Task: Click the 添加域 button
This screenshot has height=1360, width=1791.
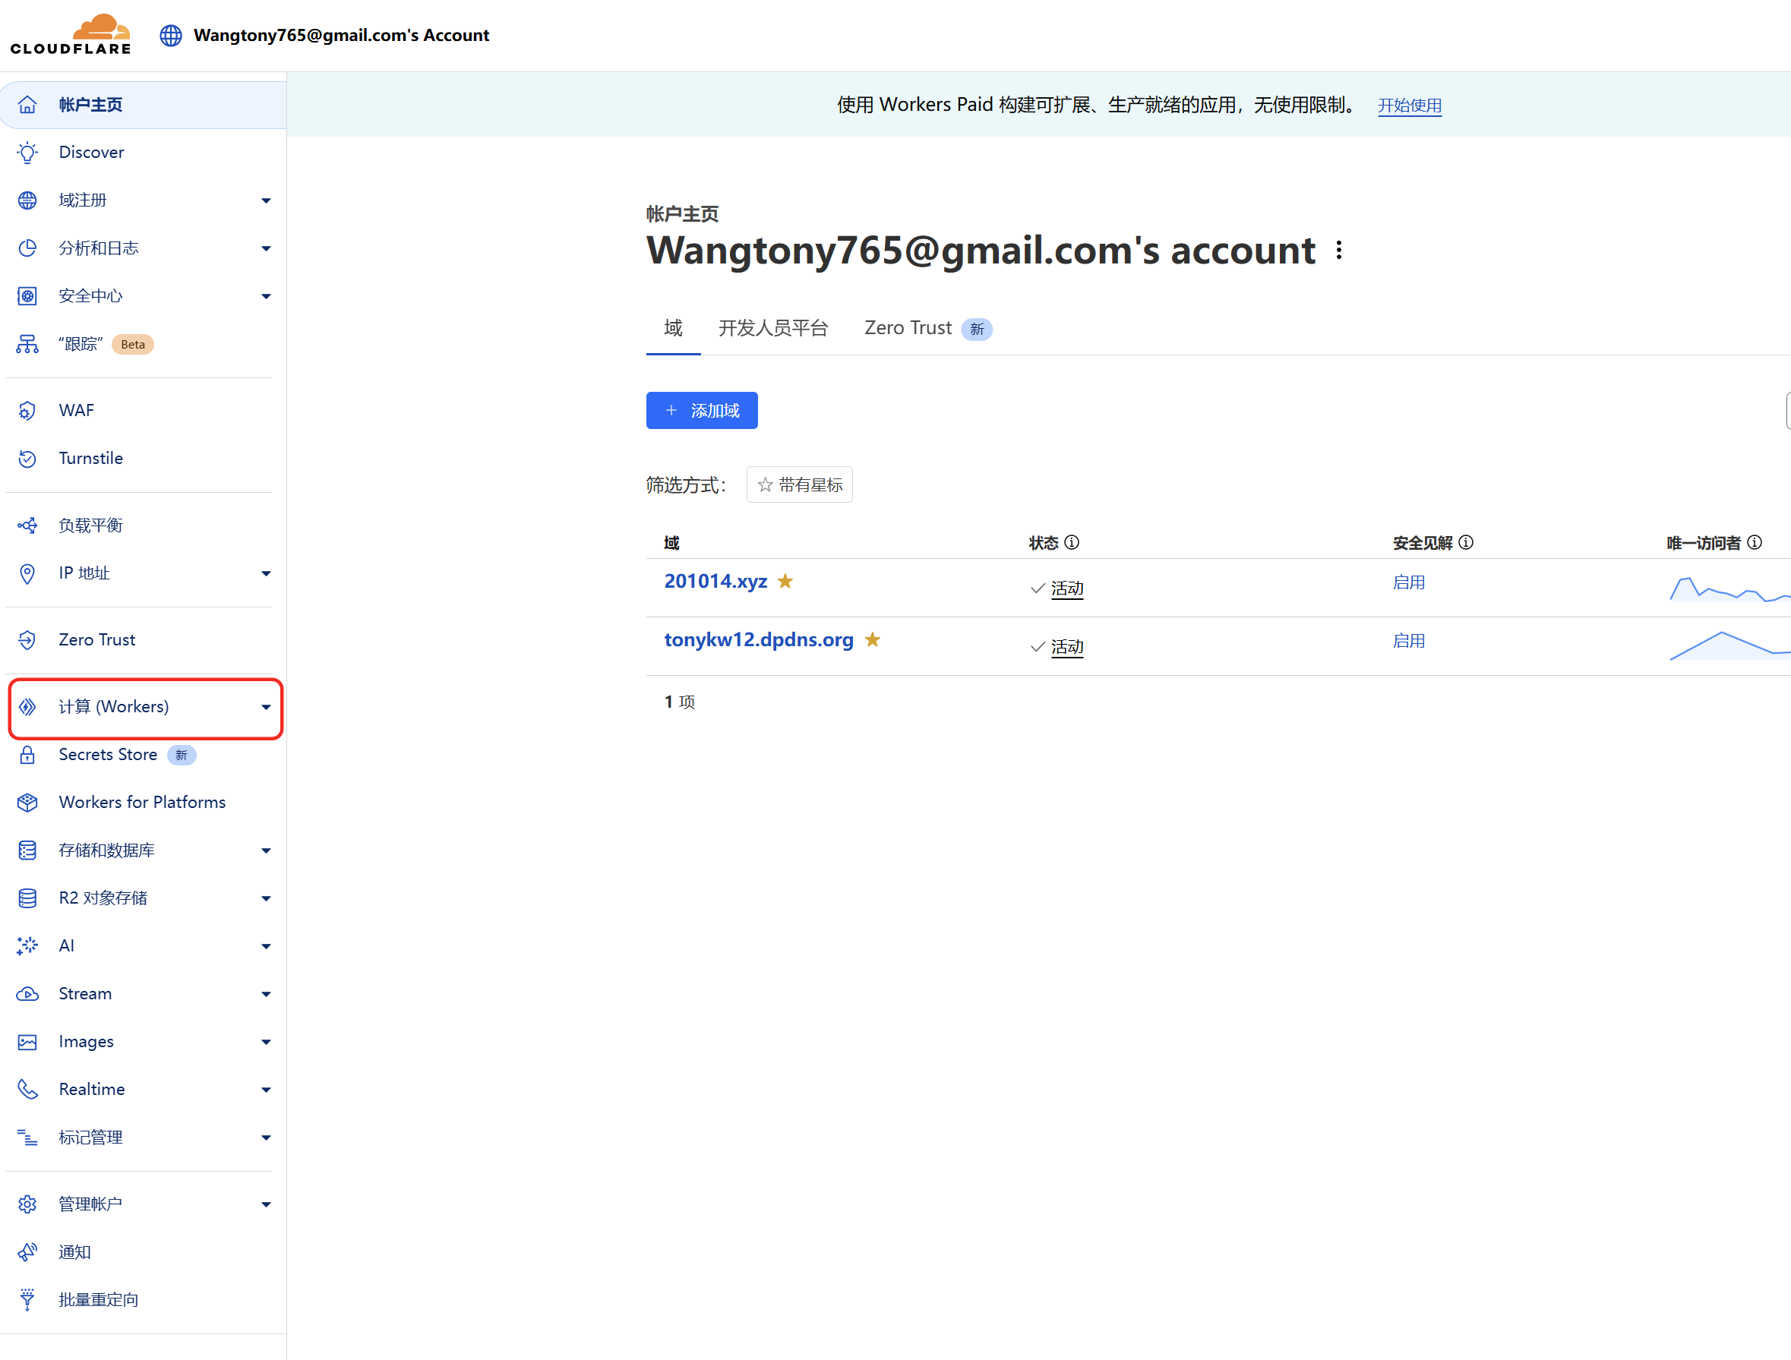Action: pos(701,410)
